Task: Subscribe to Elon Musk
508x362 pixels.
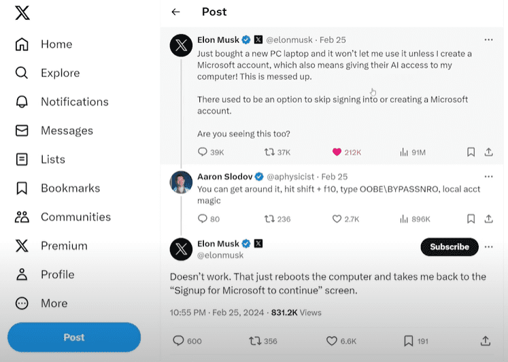Action: [x=449, y=247]
